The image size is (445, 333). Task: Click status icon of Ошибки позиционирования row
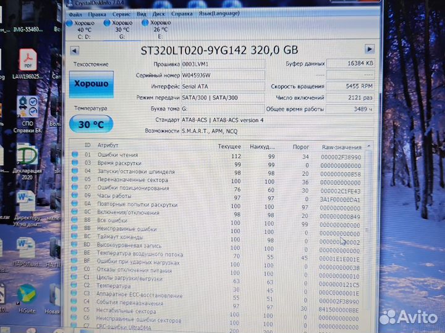pyautogui.click(x=75, y=187)
